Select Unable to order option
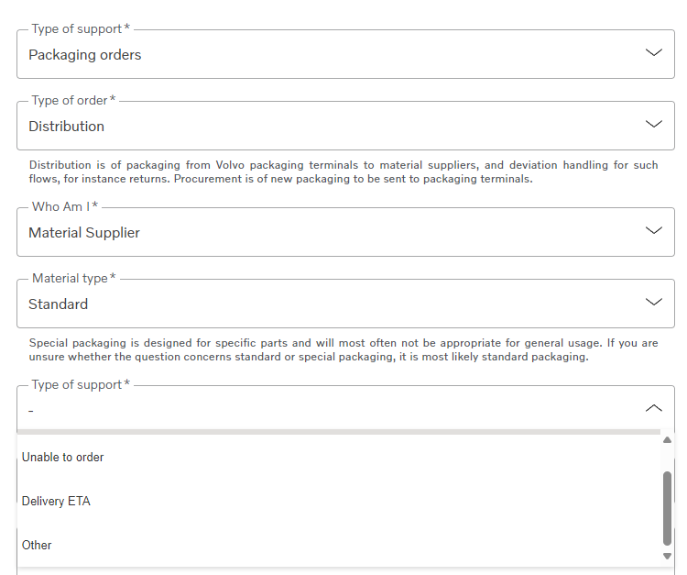This screenshot has width=687, height=575. (339, 457)
